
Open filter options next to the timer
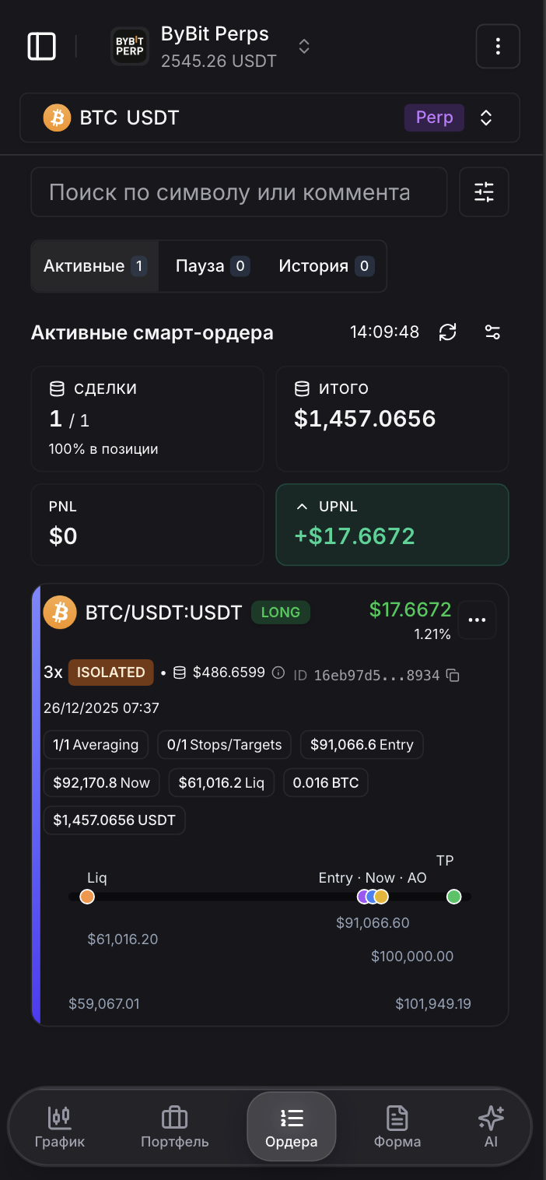point(492,332)
